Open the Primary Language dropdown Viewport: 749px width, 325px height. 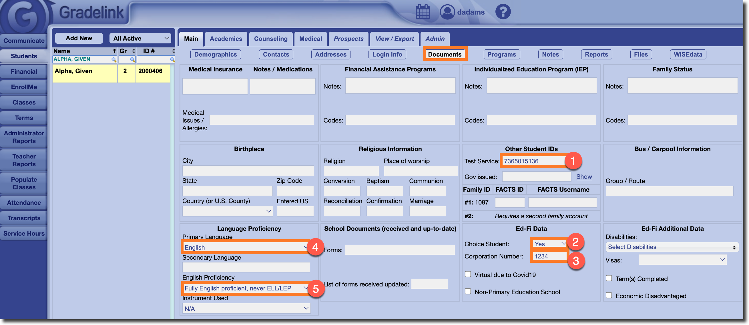[x=246, y=247]
